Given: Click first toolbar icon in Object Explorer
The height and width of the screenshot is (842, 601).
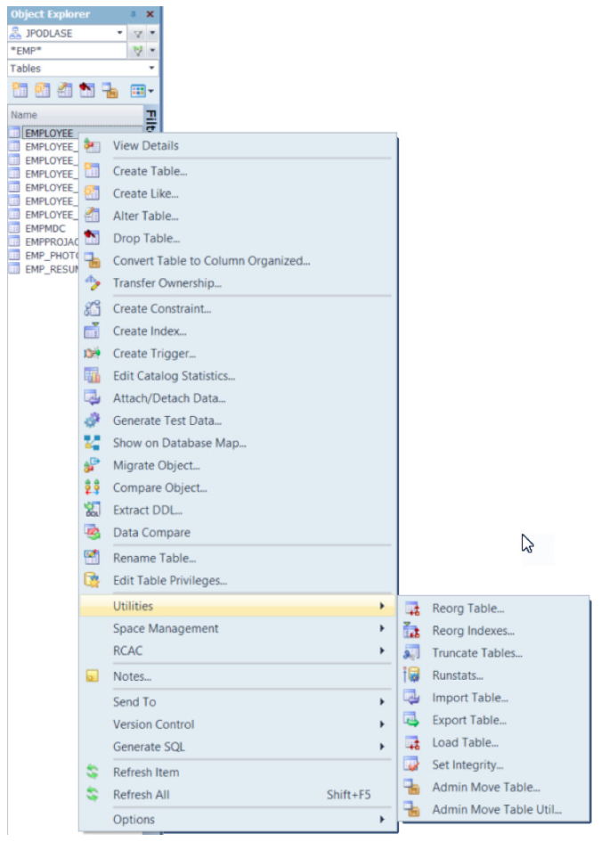Looking at the screenshot, I should pyautogui.click(x=20, y=90).
